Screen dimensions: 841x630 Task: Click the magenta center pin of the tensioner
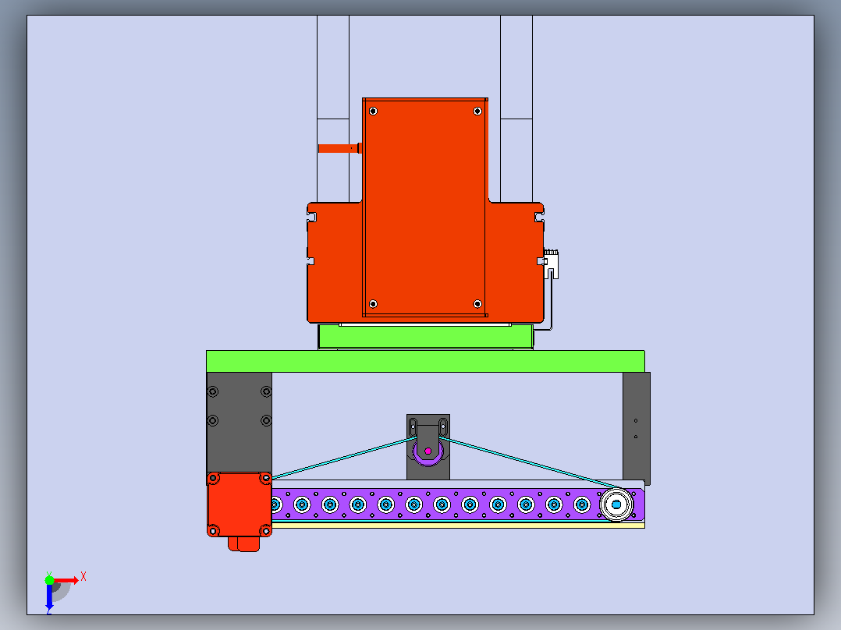coord(428,451)
